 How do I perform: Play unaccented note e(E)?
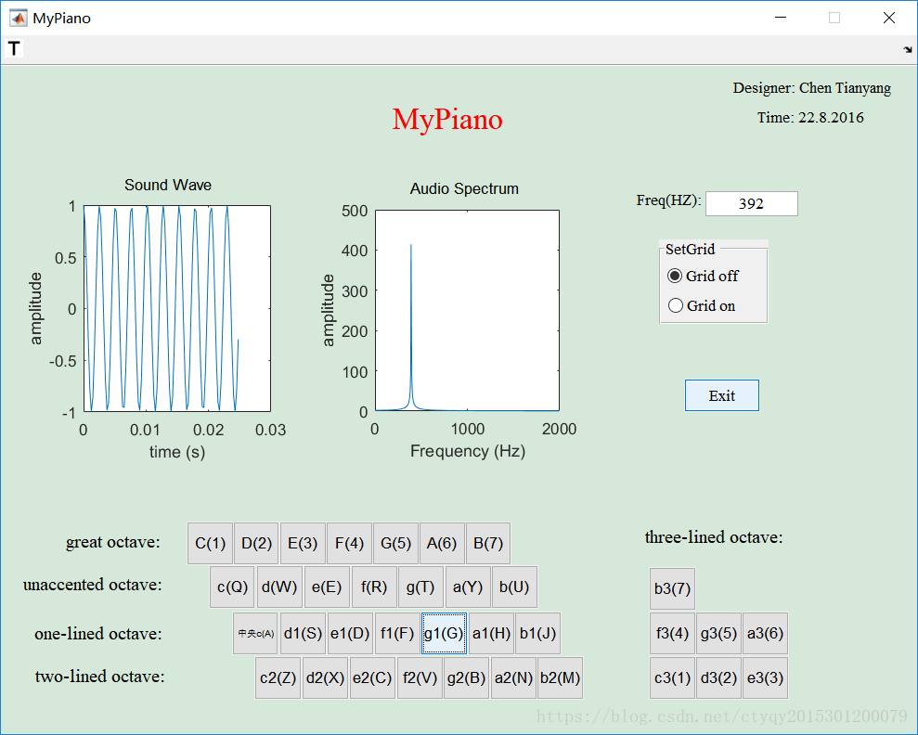(x=327, y=587)
